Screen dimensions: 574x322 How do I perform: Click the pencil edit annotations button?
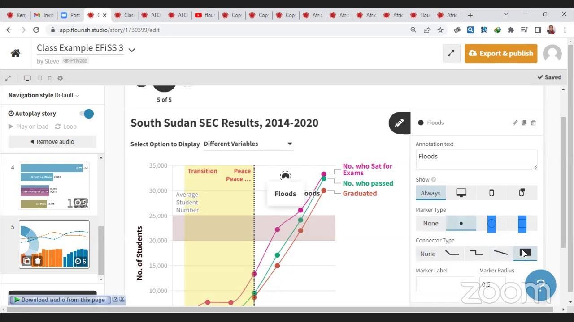399,123
